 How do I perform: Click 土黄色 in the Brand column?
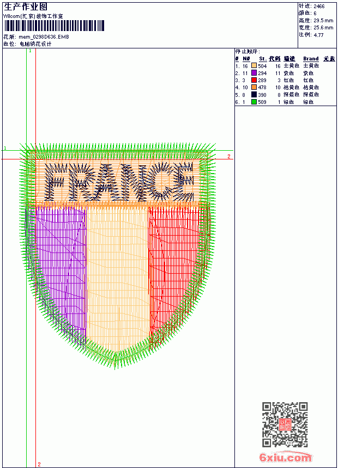[311, 66]
